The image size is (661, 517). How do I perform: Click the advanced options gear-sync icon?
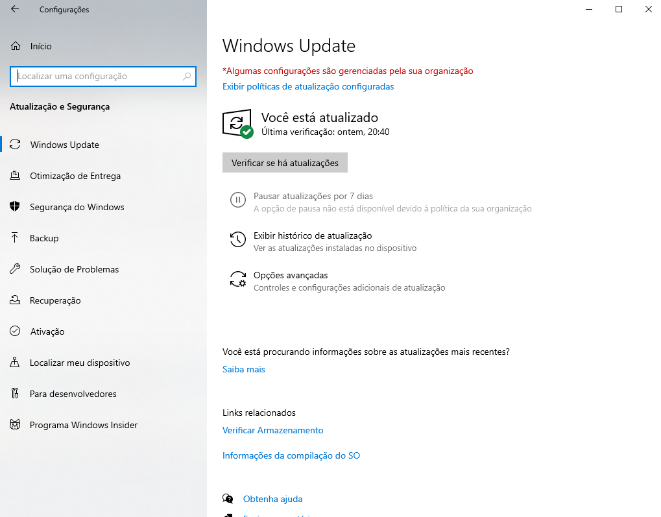tap(238, 279)
